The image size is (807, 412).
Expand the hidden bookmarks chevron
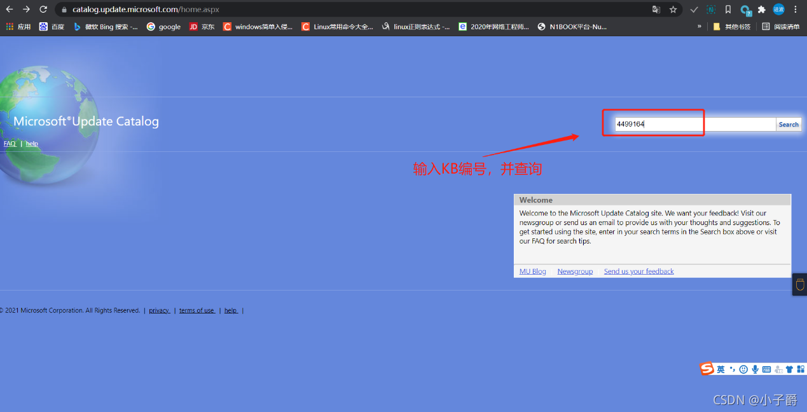tap(700, 27)
